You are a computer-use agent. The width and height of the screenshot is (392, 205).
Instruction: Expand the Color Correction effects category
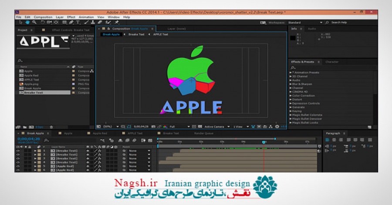click(291, 96)
